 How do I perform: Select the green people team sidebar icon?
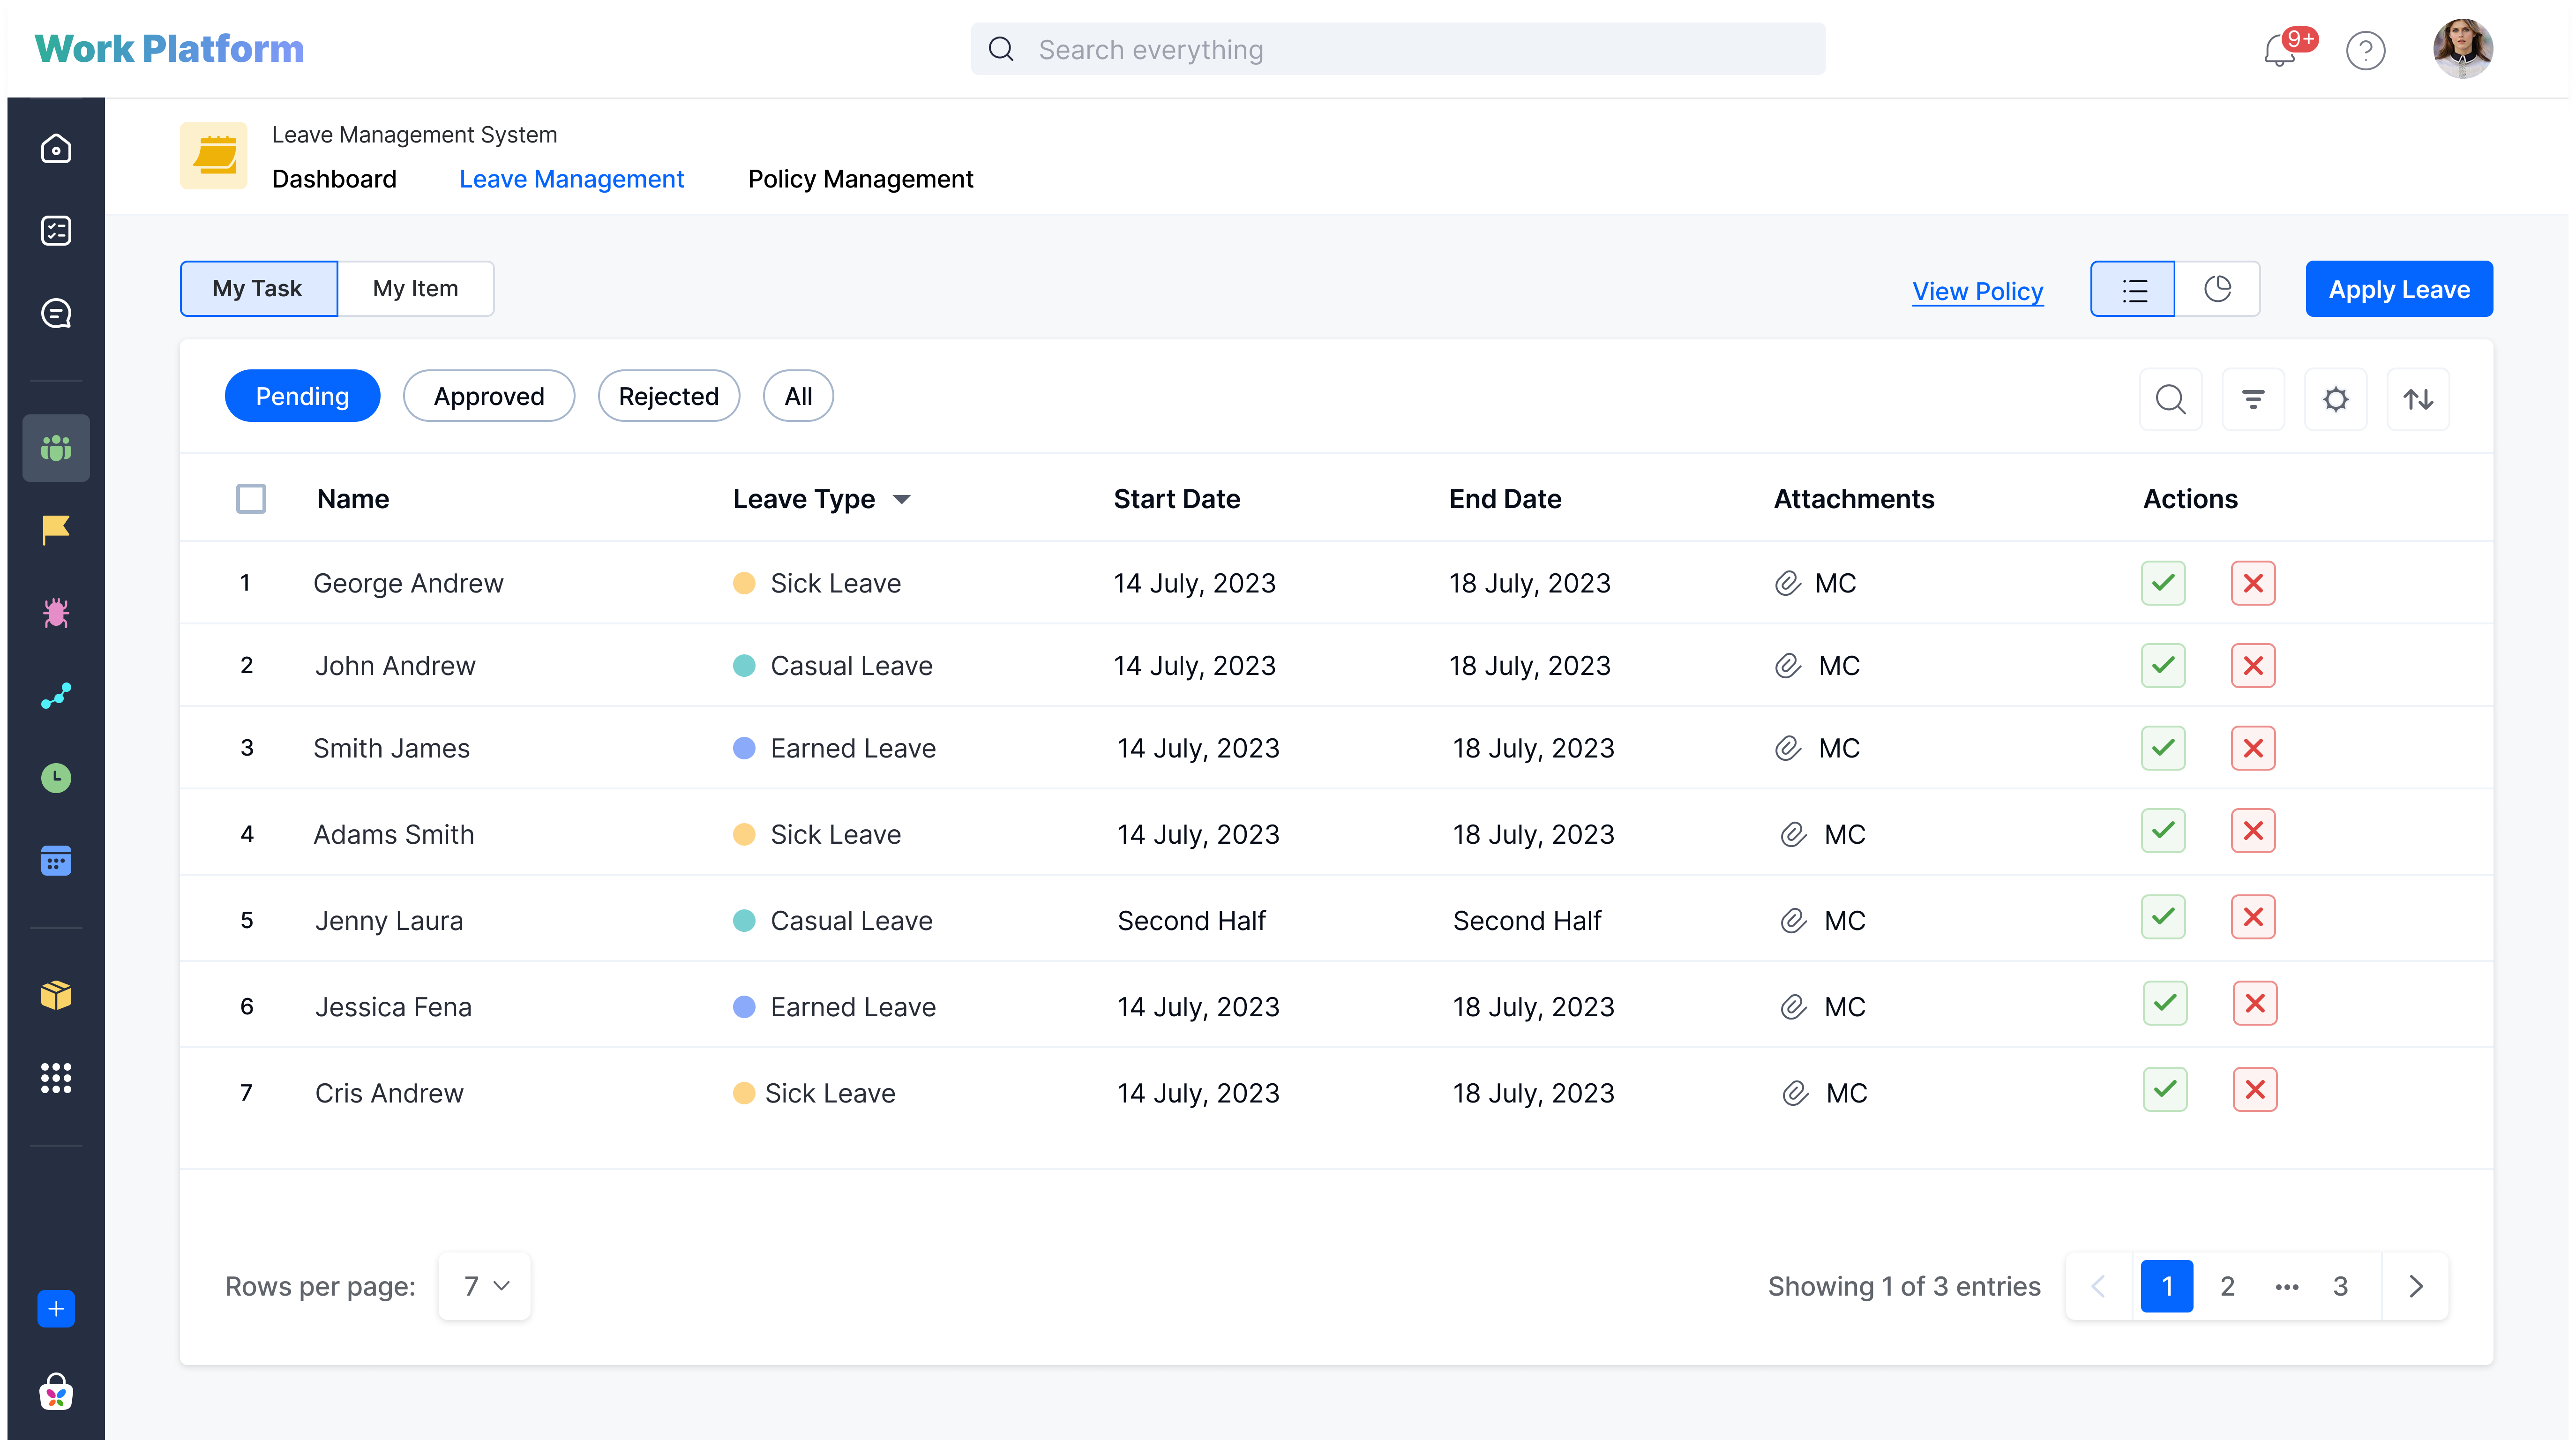[56, 448]
